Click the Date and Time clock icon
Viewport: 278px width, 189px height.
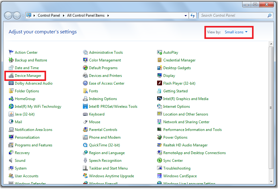tap(11, 68)
